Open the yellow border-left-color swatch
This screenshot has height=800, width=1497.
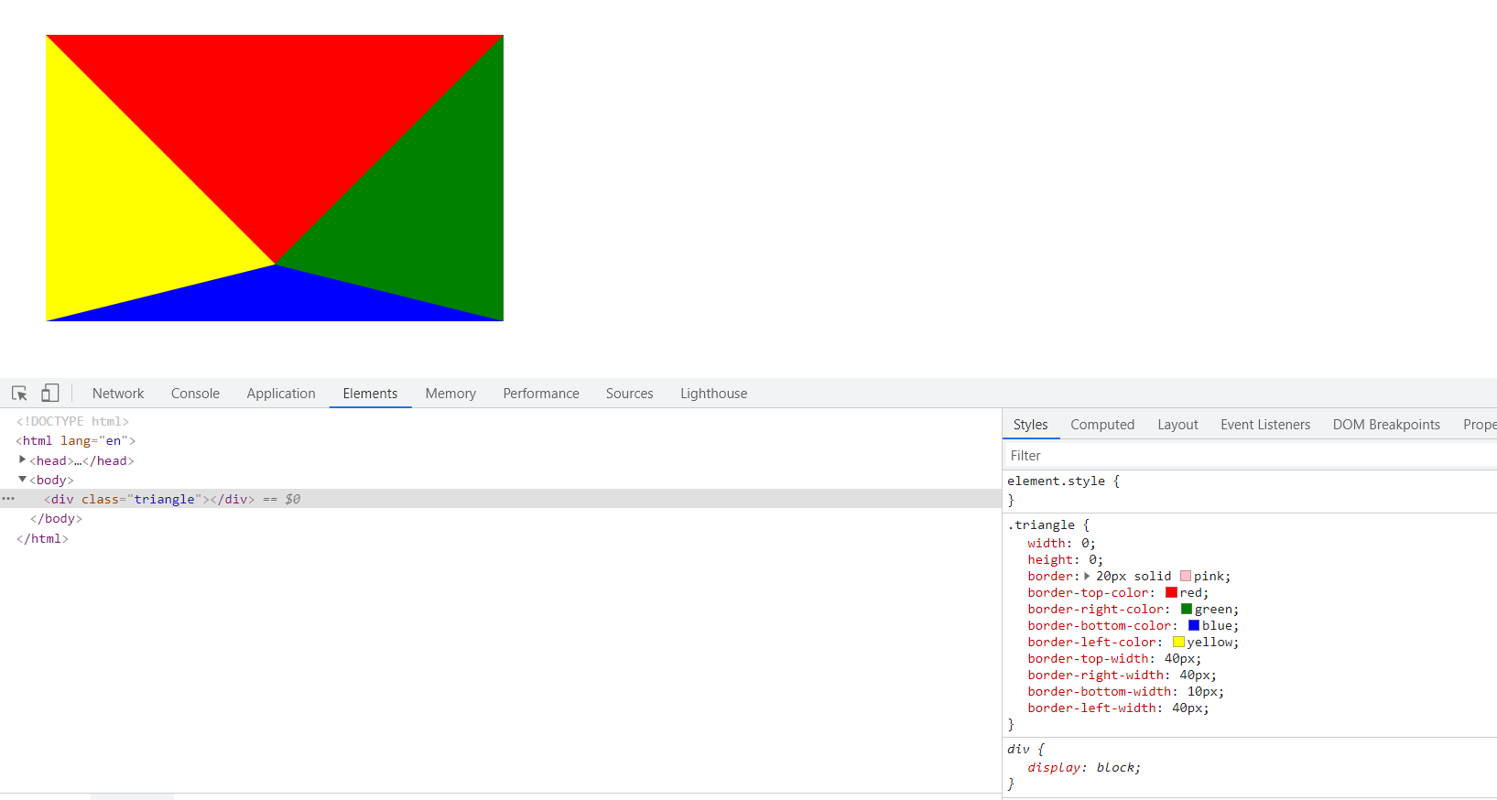coord(1179,643)
